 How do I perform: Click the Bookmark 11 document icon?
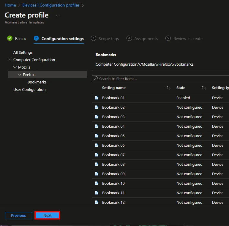(x=97, y=193)
